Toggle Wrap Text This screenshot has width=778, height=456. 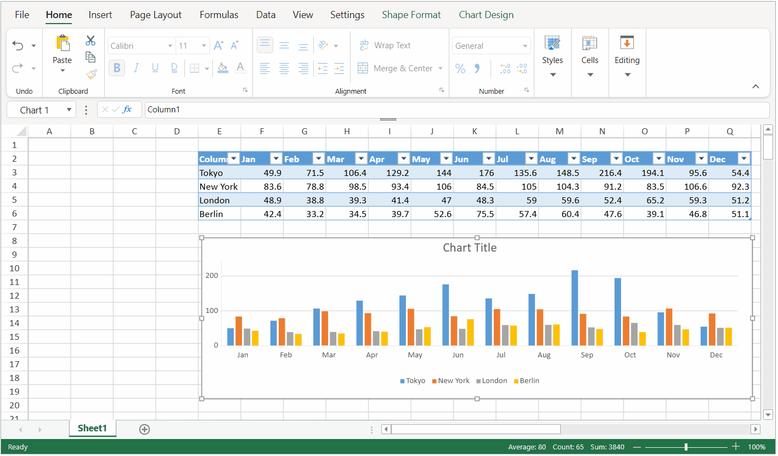click(384, 45)
